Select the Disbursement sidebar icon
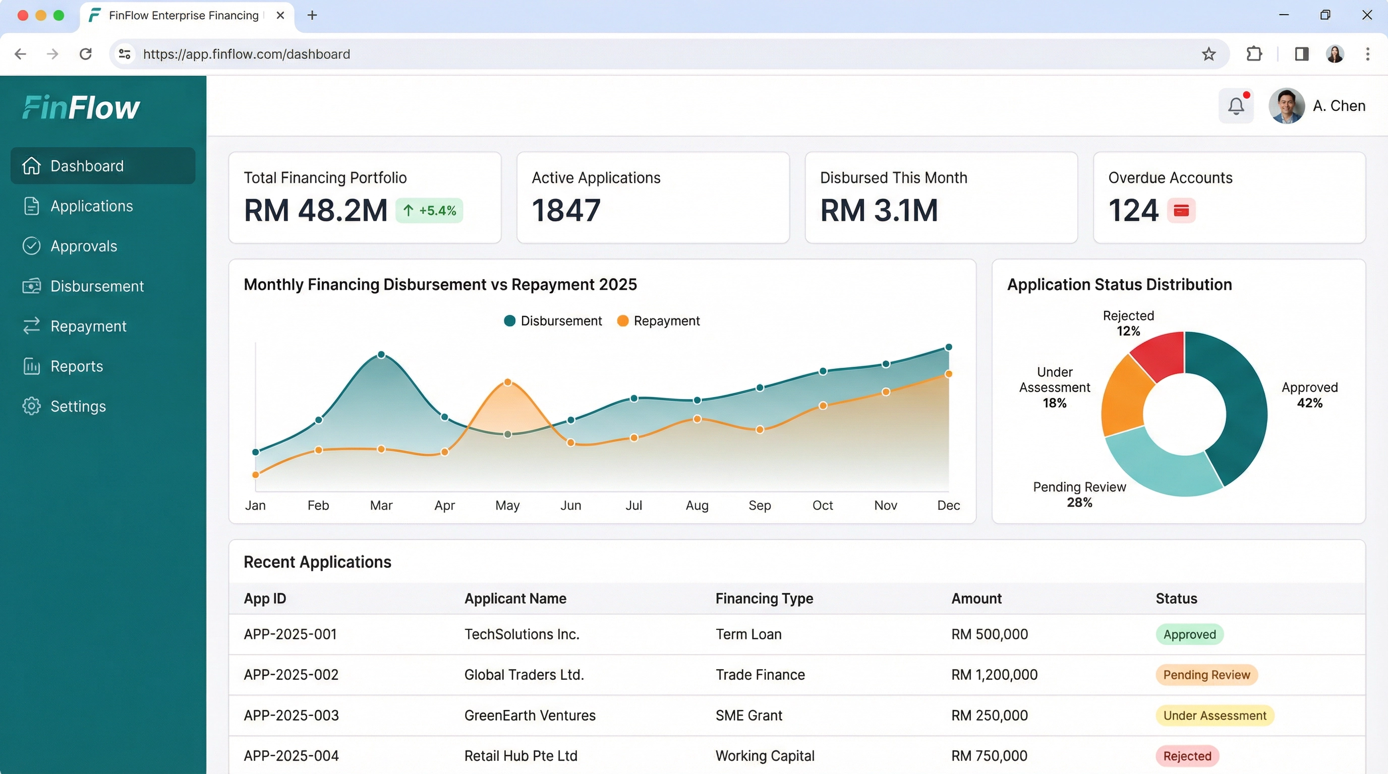 (x=32, y=286)
